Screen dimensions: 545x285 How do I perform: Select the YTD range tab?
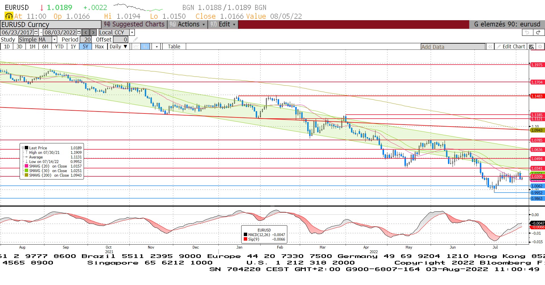[59, 47]
